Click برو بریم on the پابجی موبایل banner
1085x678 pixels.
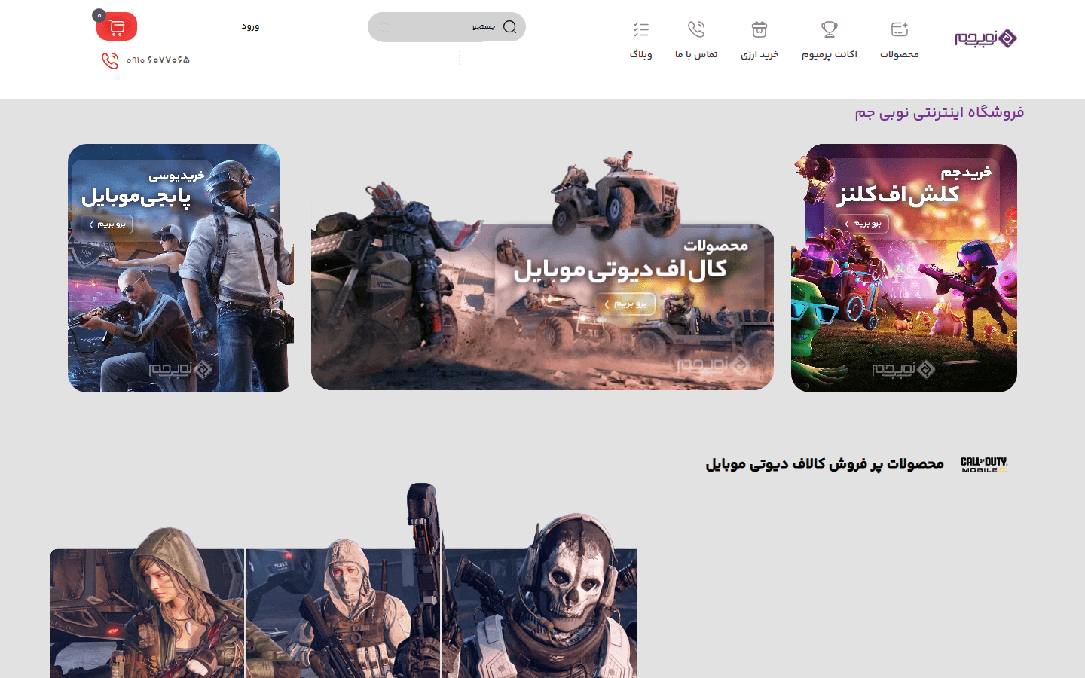tap(107, 224)
